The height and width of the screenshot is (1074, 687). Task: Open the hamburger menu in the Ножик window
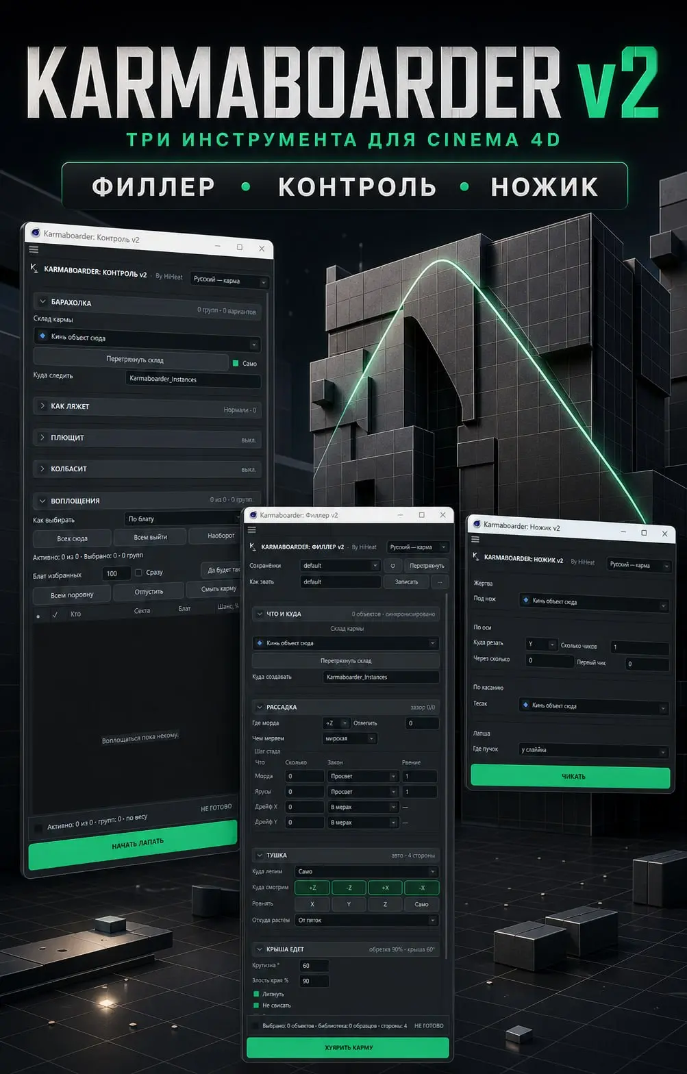(475, 540)
